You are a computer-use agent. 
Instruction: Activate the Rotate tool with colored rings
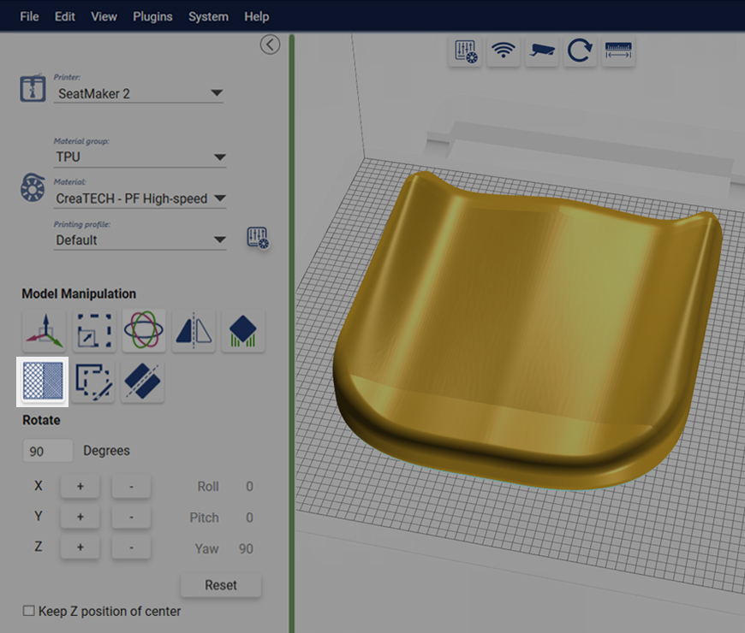point(144,331)
